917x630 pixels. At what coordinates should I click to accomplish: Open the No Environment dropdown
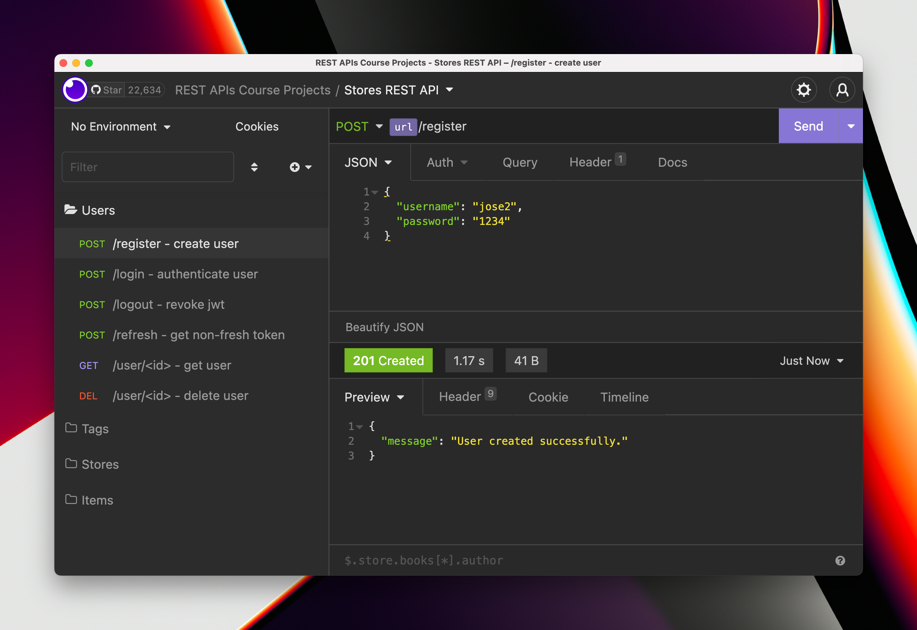pyautogui.click(x=121, y=127)
